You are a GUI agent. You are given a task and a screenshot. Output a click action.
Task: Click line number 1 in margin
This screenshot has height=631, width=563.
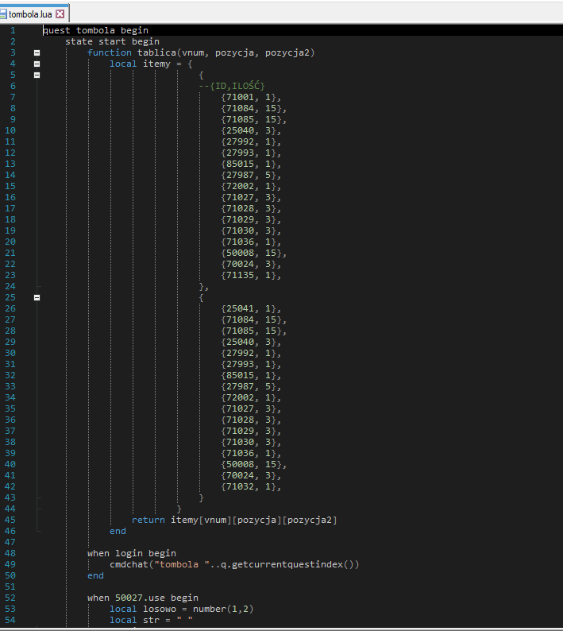click(13, 30)
